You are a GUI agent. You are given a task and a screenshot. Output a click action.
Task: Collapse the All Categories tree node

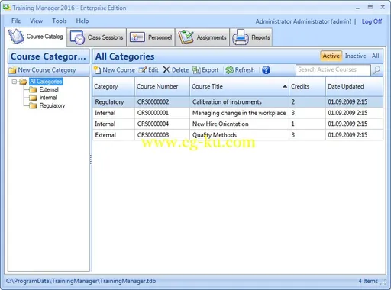15,82
